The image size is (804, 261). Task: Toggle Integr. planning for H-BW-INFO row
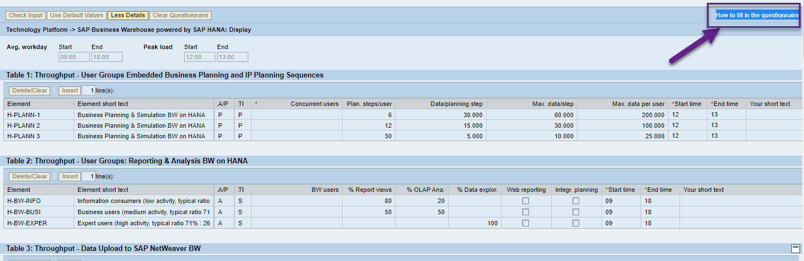576,201
